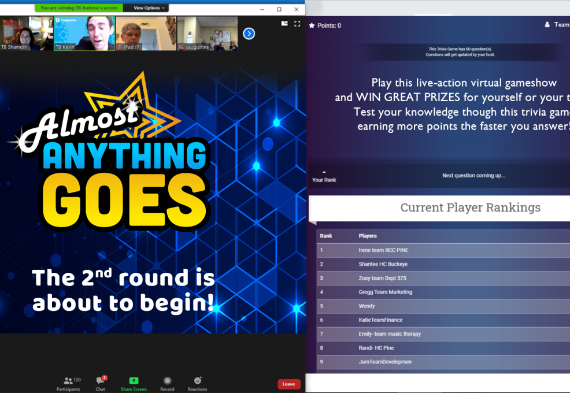This screenshot has height=393, width=570.
Task: Start recording with Record icon
Action: pyautogui.click(x=167, y=381)
